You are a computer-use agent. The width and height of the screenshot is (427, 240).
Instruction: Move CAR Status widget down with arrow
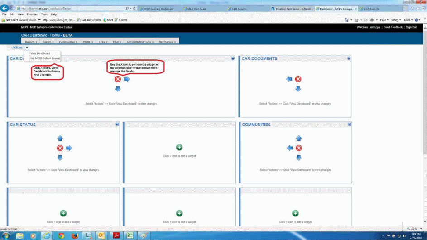click(60, 158)
